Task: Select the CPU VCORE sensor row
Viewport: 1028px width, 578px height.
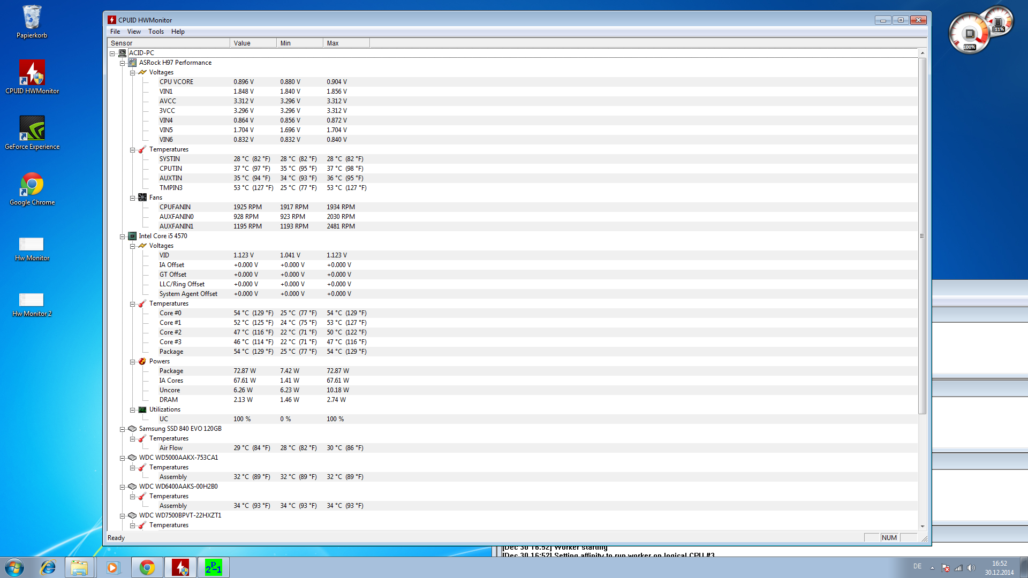Action: [176, 82]
